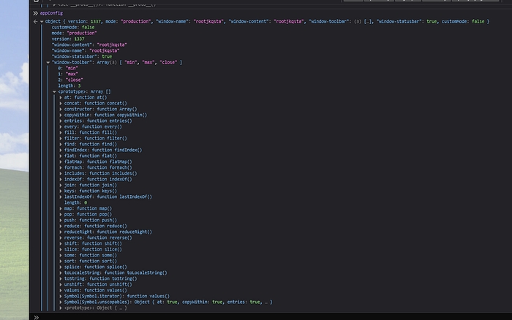Expand the Symbol(Symbol.iterator) values function
Image resolution: width=512 pixels, height=320 pixels.
(x=61, y=296)
